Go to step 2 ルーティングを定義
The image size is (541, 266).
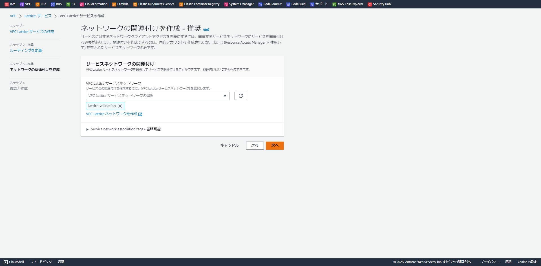pos(26,51)
